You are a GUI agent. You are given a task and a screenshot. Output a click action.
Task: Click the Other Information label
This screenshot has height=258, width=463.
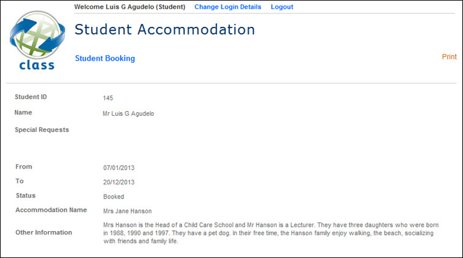pyautogui.click(x=44, y=232)
